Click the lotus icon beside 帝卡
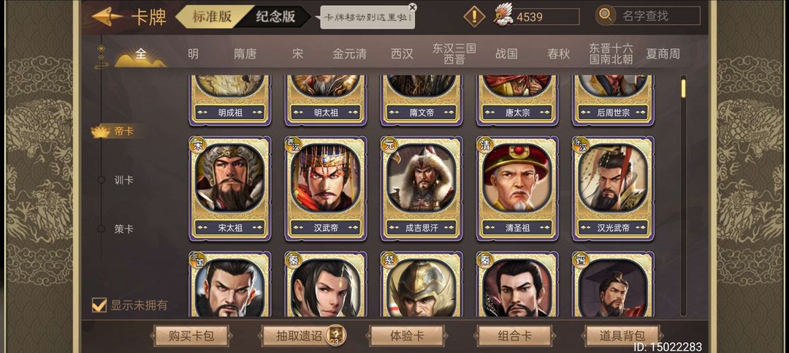This screenshot has width=789, height=353. [100, 132]
